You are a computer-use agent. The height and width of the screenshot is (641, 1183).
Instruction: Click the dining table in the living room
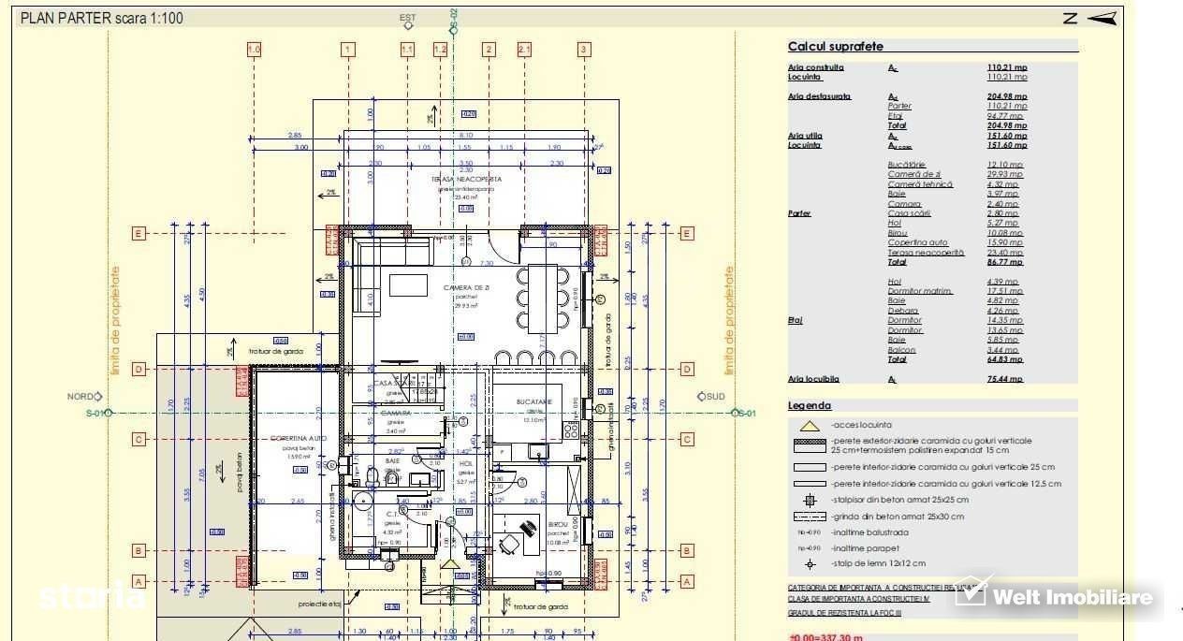click(543, 299)
